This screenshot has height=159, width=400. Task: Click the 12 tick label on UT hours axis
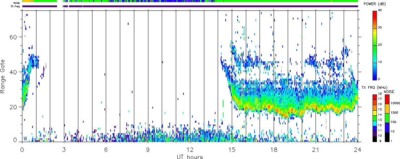point(190,150)
